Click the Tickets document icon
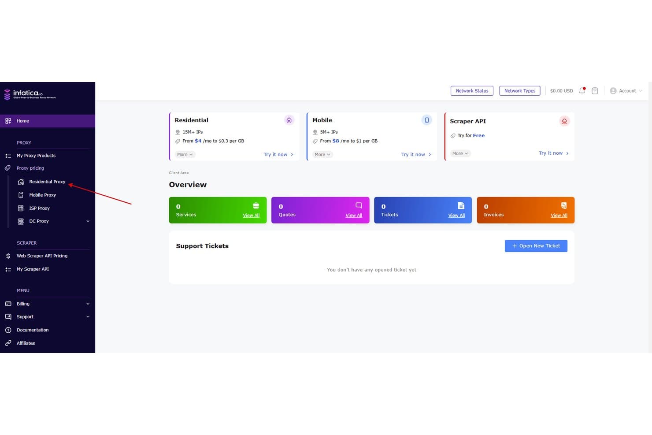652x435 pixels. click(461, 205)
